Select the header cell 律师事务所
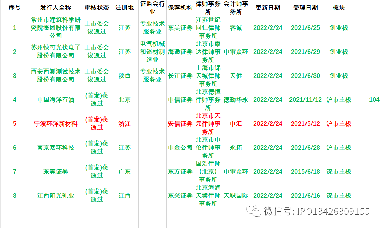This screenshot has width=382, height=228. click(208, 8)
